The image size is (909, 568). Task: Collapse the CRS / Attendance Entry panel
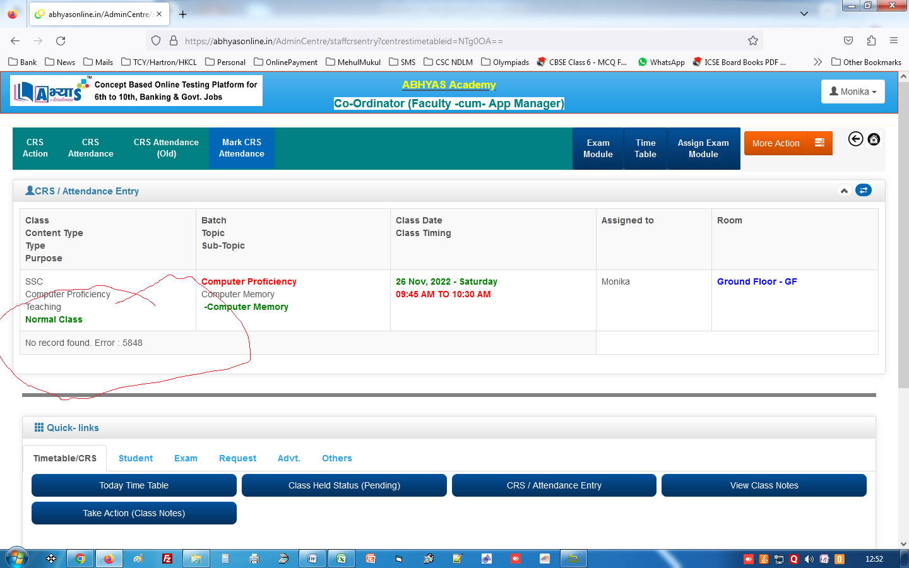pos(844,191)
